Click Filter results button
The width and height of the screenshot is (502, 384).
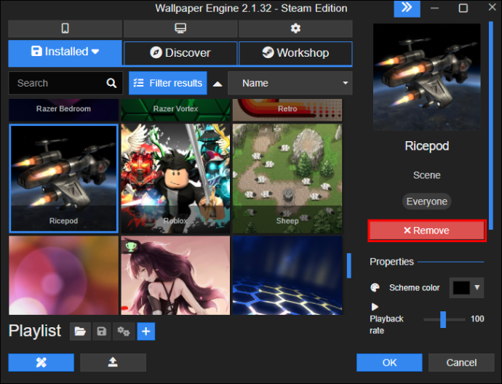pyautogui.click(x=168, y=83)
